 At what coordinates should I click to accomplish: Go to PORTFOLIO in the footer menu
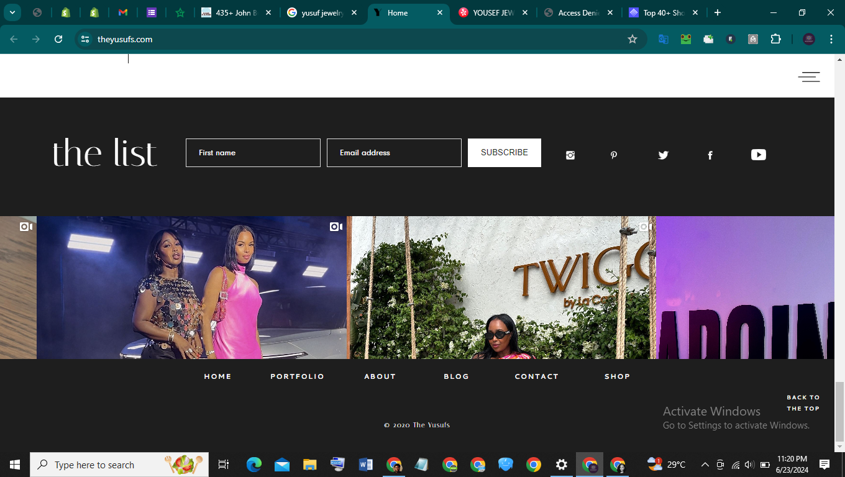click(x=297, y=376)
